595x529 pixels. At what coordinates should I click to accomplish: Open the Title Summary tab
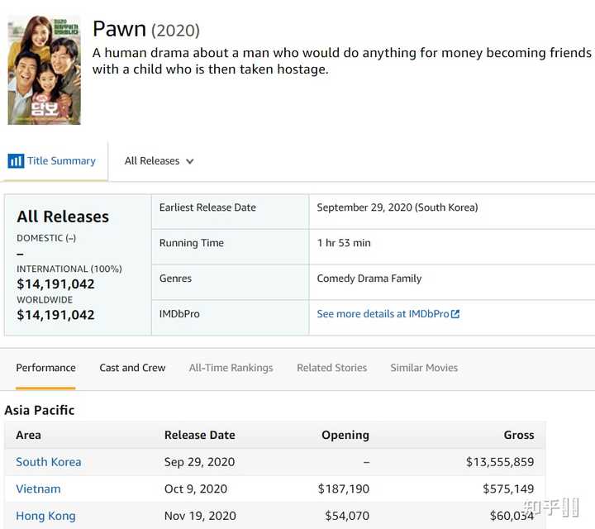[61, 161]
